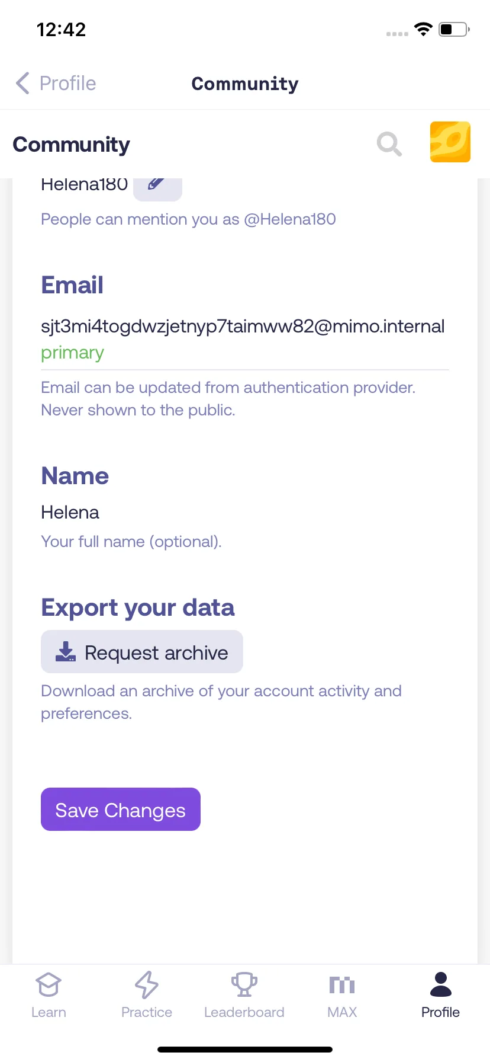Select the email address text
Screen dimensions: 490x1062
(x=243, y=327)
